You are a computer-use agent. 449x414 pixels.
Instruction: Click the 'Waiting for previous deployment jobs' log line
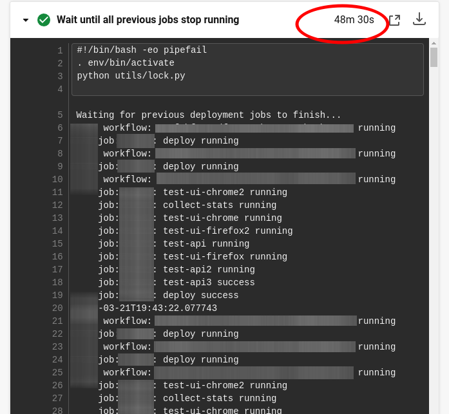pyautogui.click(x=209, y=115)
